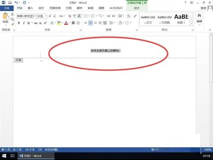Toggle Show/Hide paragraph marks
Image resolution: width=213 pixels, height=160 pixels.
pyautogui.click(x=135, y=16)
